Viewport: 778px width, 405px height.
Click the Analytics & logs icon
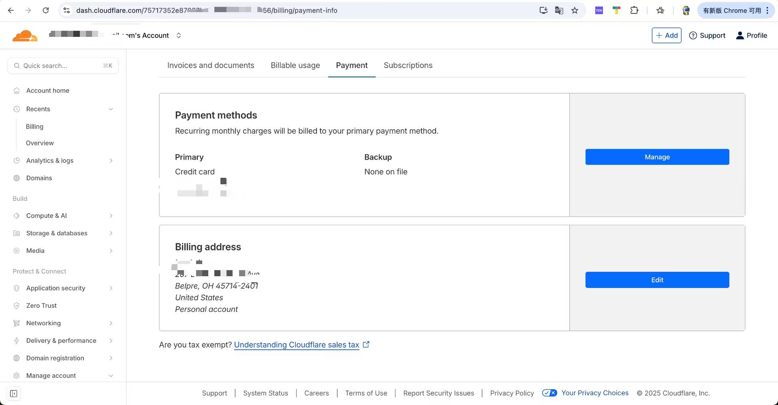click(x=17, y=161)
